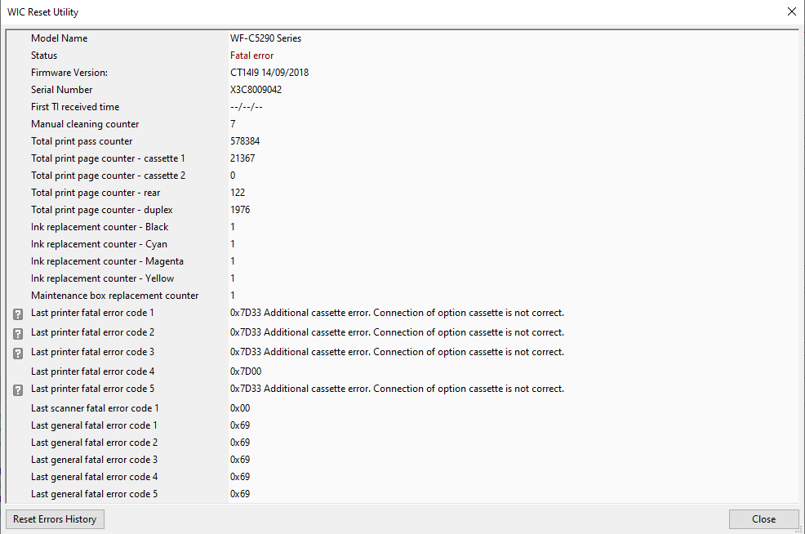The width and height of the screenshot is (805, 534).
Task: Select 0x69 value of general error code 5
Action: [240, 494]
